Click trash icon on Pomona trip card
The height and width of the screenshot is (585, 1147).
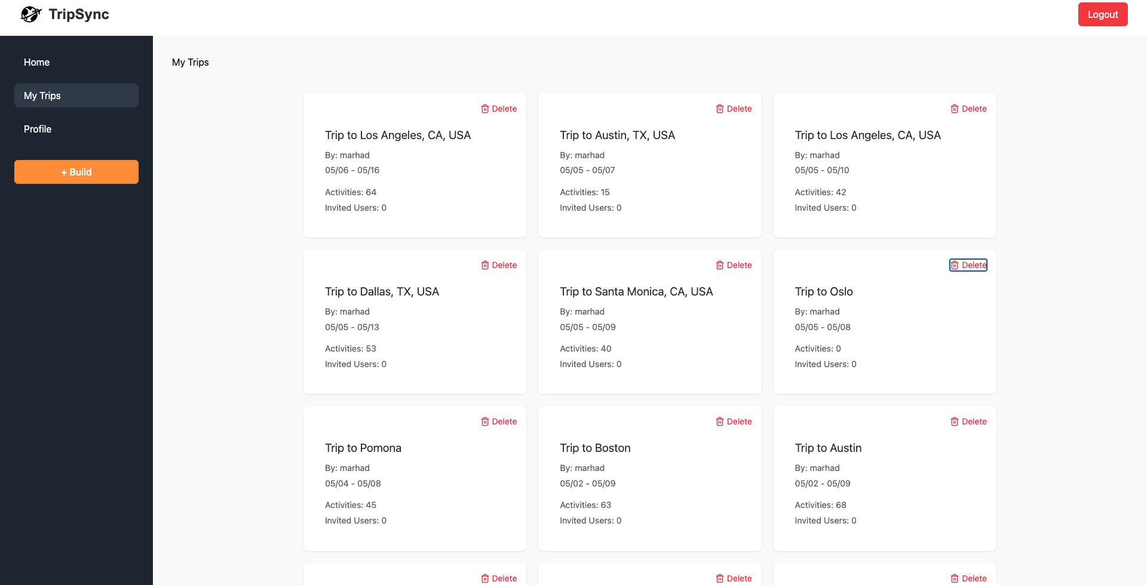pyautogui.click(x=485, y=421)
